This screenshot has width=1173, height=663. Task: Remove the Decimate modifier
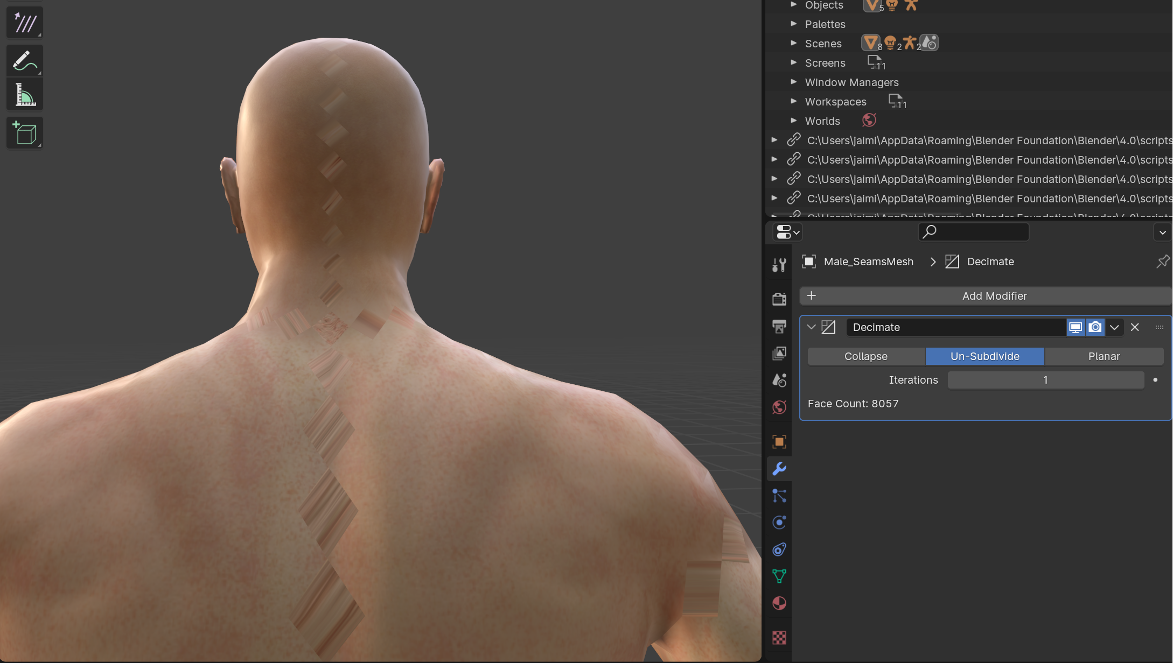tap(1135, 327)
